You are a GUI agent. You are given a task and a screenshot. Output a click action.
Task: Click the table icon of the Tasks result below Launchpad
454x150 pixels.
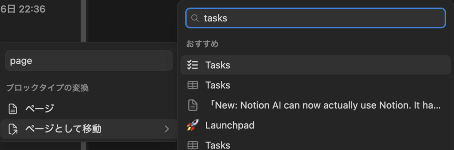pyautogui.click(x=193, y=145)
